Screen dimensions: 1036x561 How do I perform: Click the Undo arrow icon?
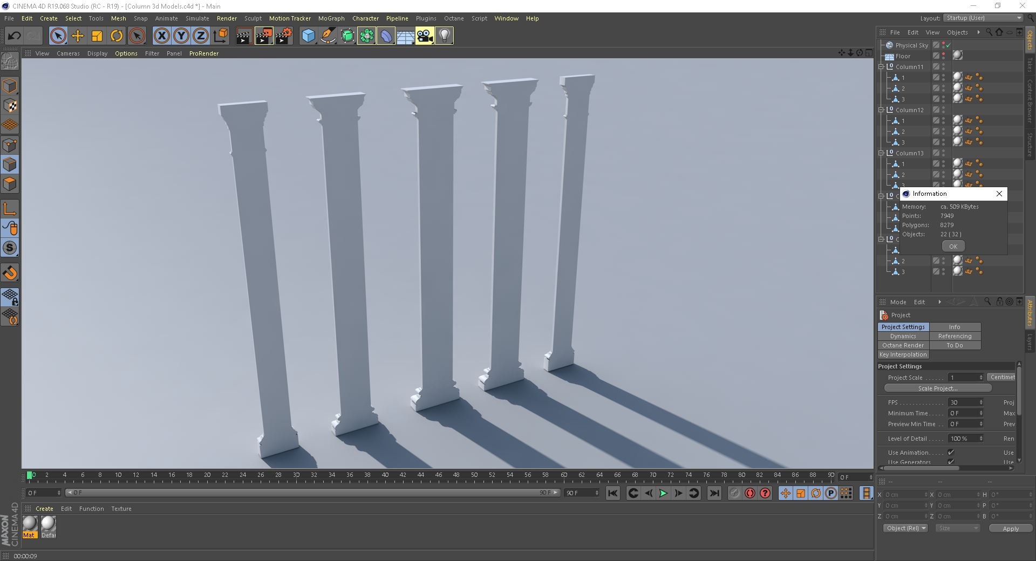click(14, 36)
